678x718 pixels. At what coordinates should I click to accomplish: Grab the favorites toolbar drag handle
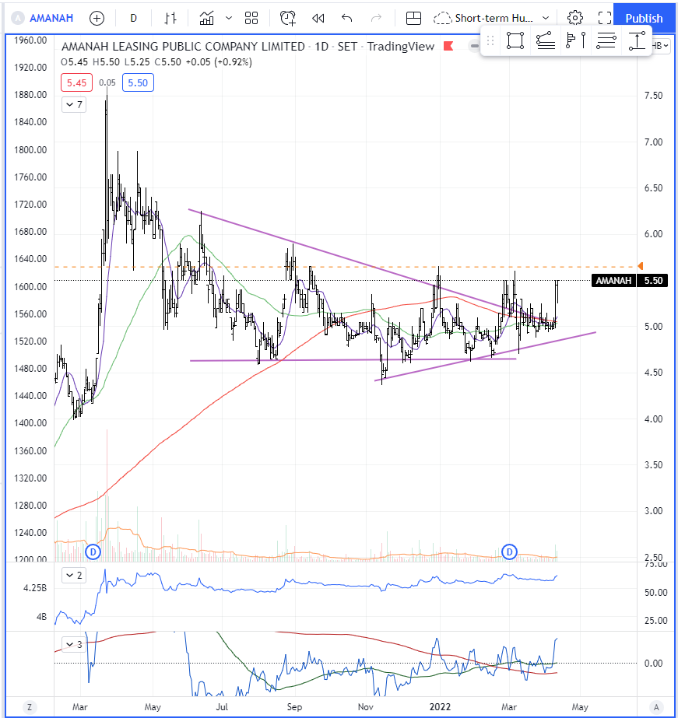tap(490, 40)
